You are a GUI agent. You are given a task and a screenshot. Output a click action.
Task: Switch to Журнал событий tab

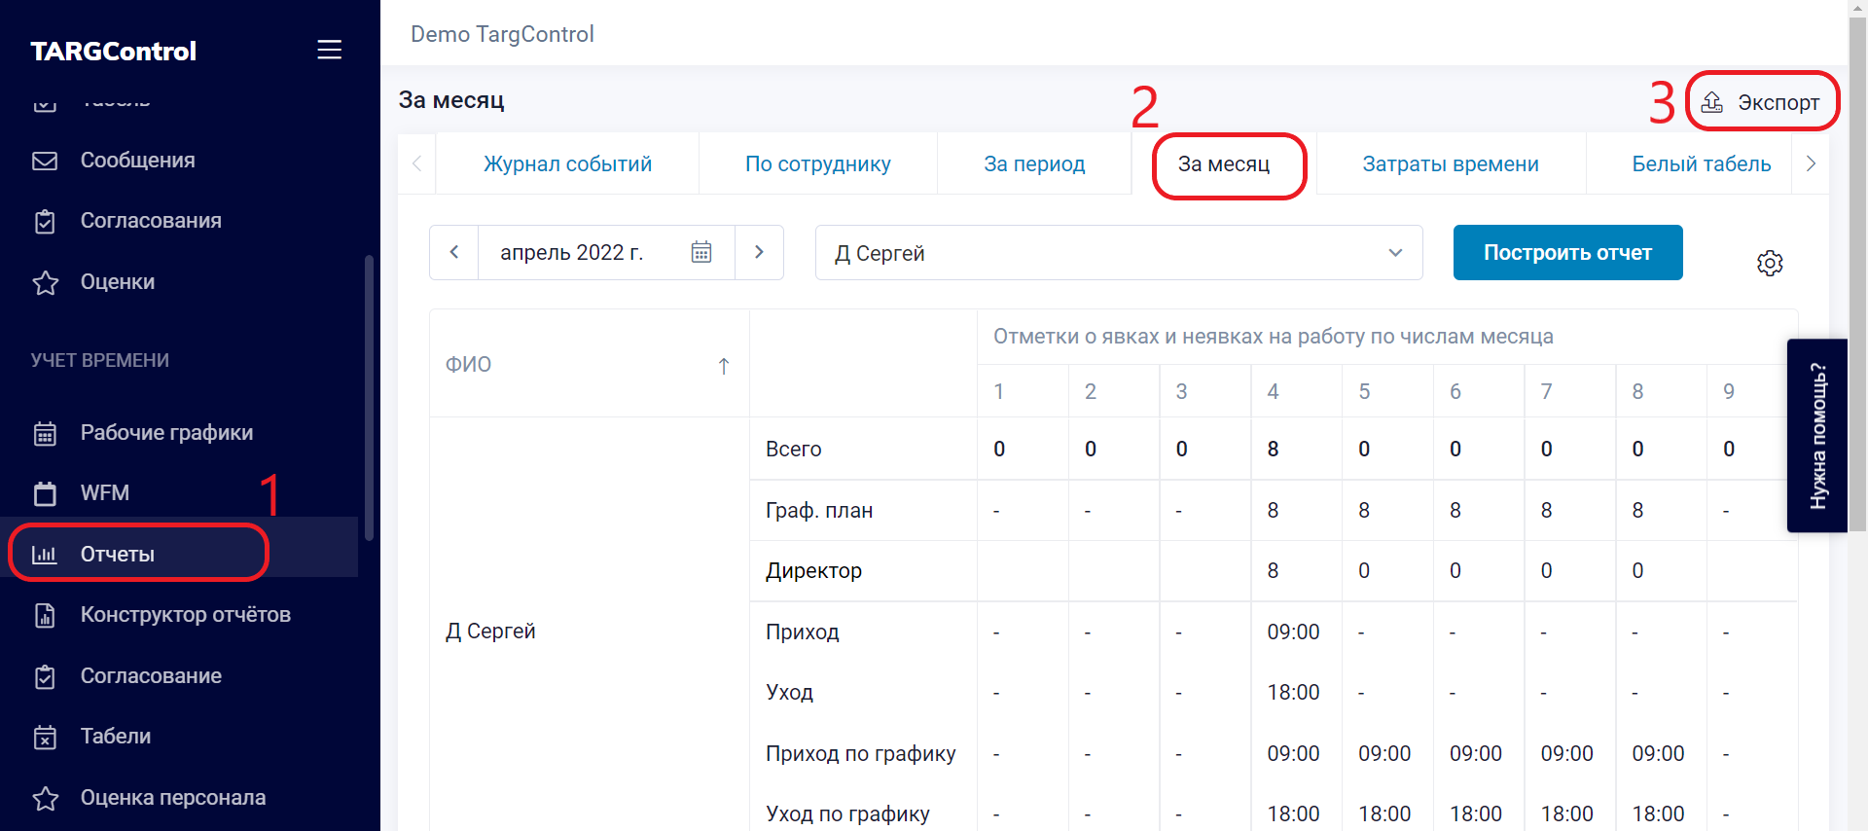pyautogui.click(x=567, y=164)
